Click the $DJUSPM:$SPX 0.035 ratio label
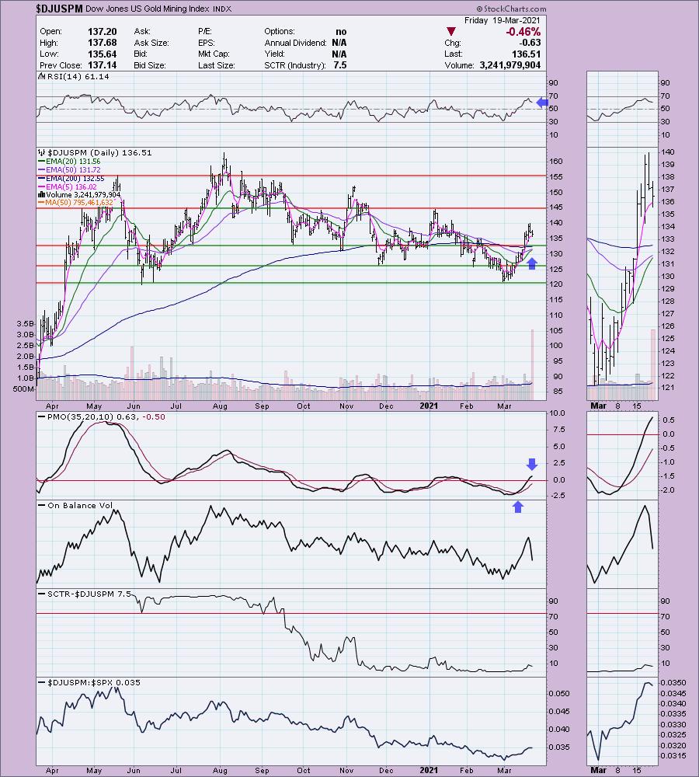This screenshot has width=699, height=777. [94, 682]
